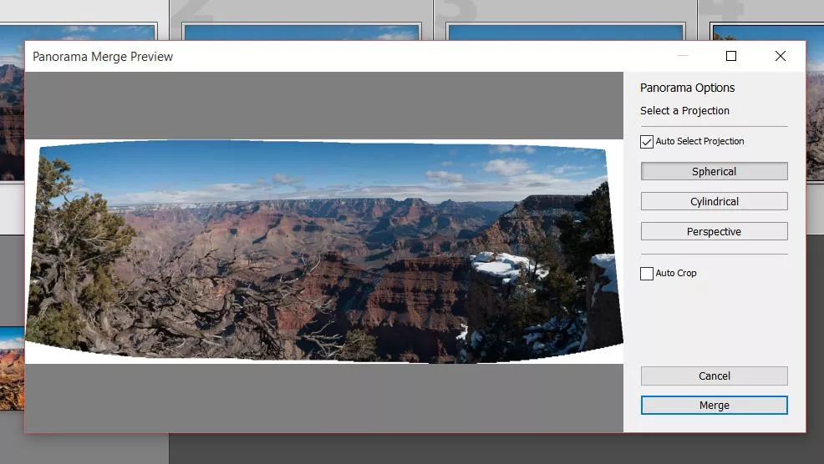Viewport: 824px width, 464px height.
Task: Select the third filmstrip thumbnail behind the dialog
Action: pyautogui.click(x=566, y=32)
